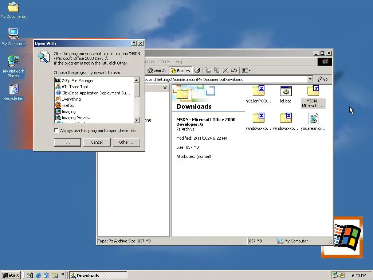The height and width of the screenshot is (280, 373).
Task: Click Show Desktop quick launch icon
Action: (x=30, y=275)
